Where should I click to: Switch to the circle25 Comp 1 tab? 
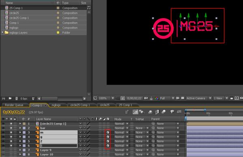click(80, 105)
